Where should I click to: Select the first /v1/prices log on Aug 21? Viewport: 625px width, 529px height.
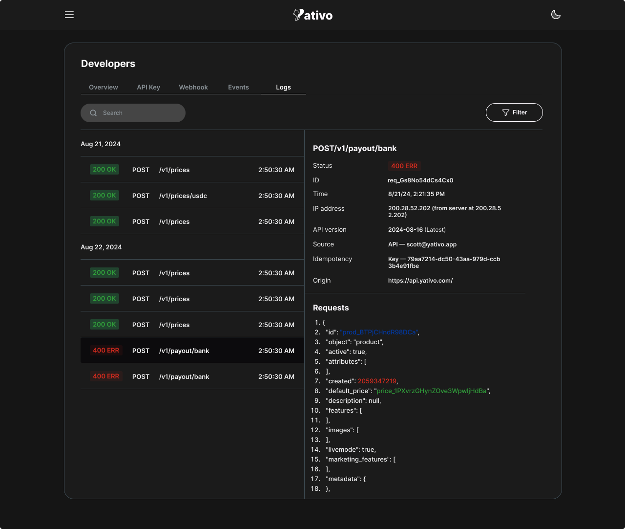[192, 170]
